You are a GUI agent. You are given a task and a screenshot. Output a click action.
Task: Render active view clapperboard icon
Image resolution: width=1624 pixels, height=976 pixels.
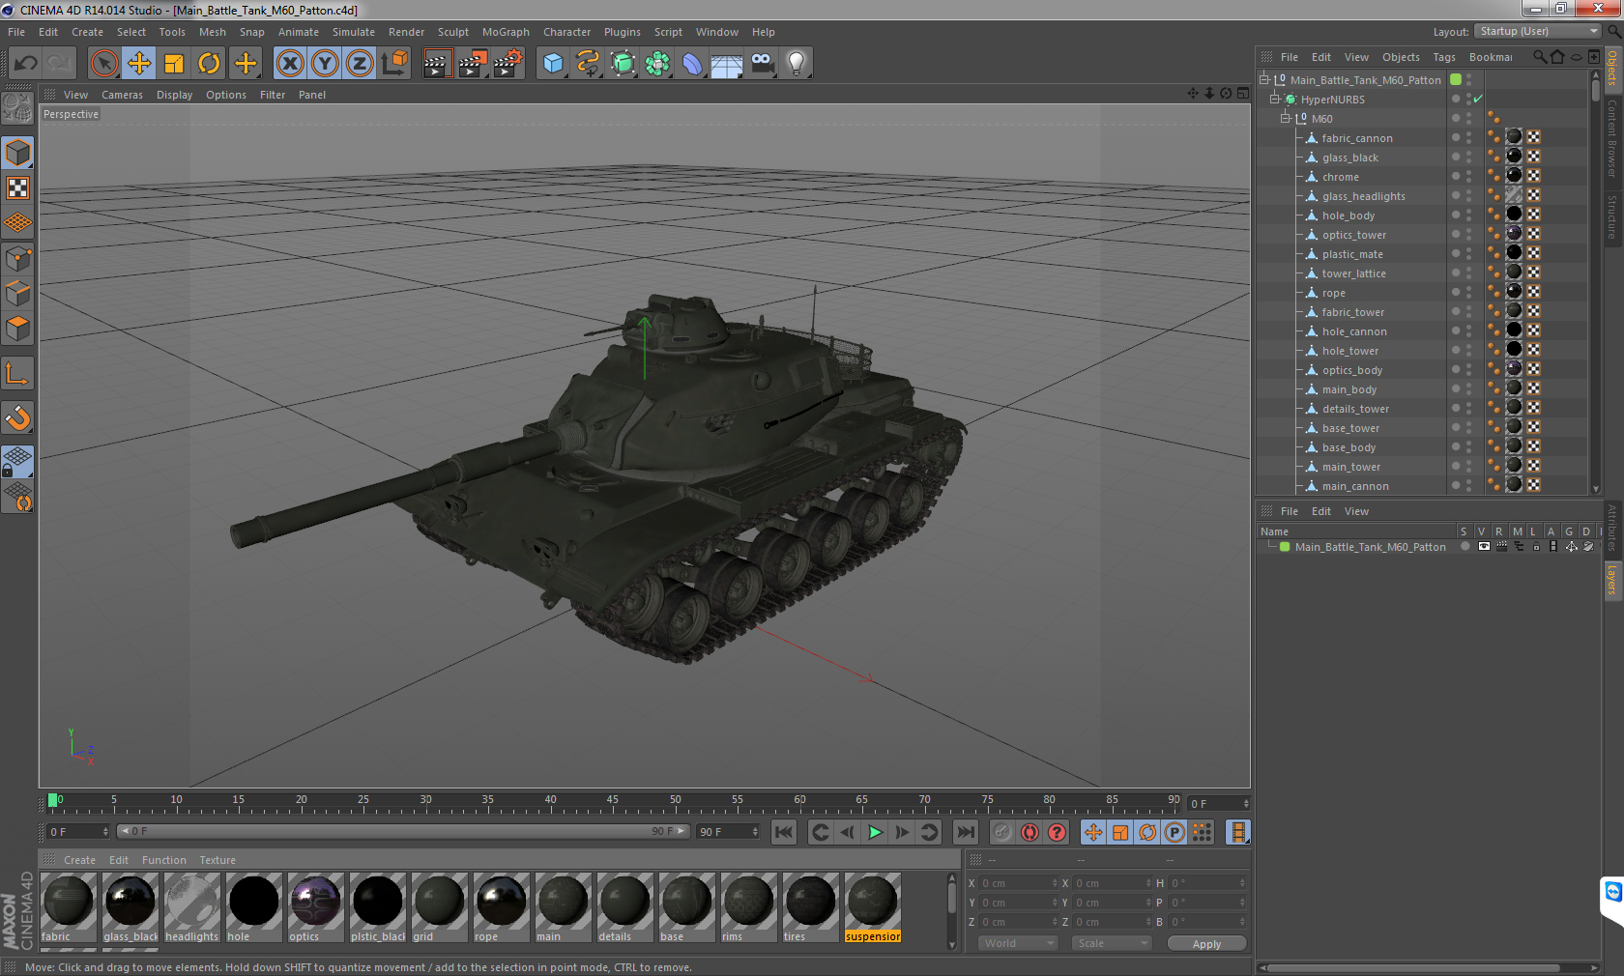pos(437,64)
